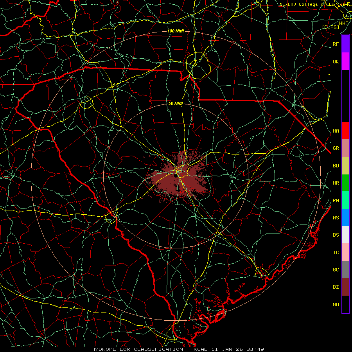352x352 pixels.
Task: Click the WS legend label text
Action: coord(336,217)
